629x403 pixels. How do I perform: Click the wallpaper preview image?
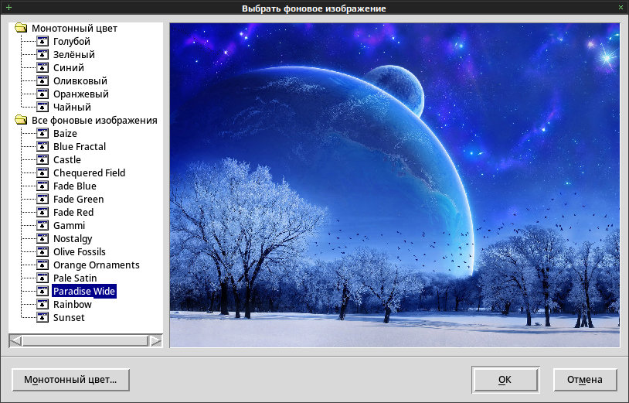tap(395, 185)
